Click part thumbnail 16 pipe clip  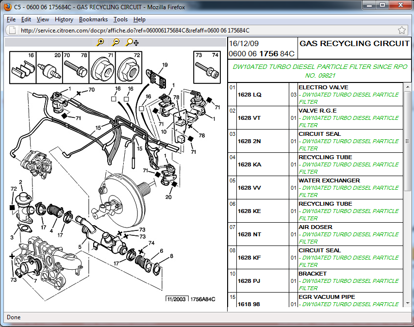(23, 67)
